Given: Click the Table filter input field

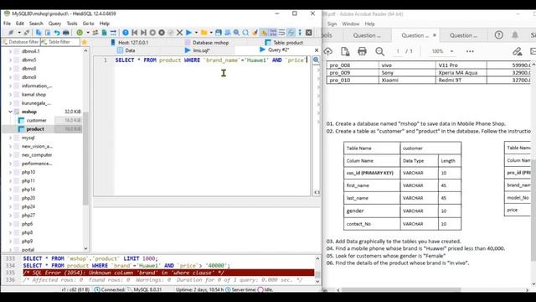Looking at the screenshot, I should (60, 42).
